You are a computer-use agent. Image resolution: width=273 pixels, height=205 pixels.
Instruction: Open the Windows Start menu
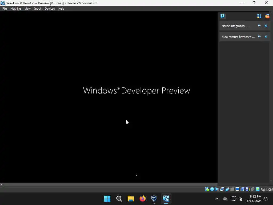pyautogui.click(x=107, y=199)
